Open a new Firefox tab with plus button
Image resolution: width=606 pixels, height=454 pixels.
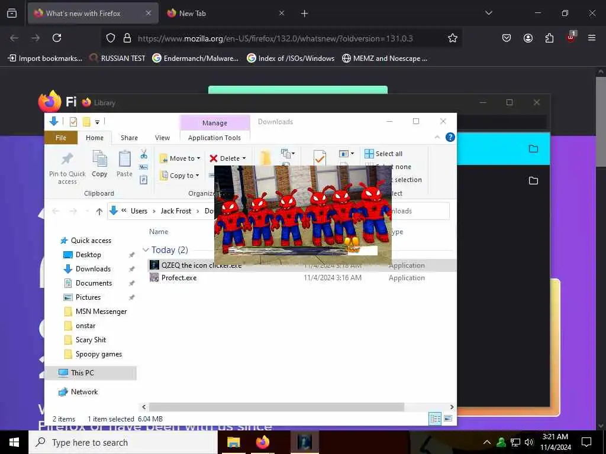[x=304, y=13]
